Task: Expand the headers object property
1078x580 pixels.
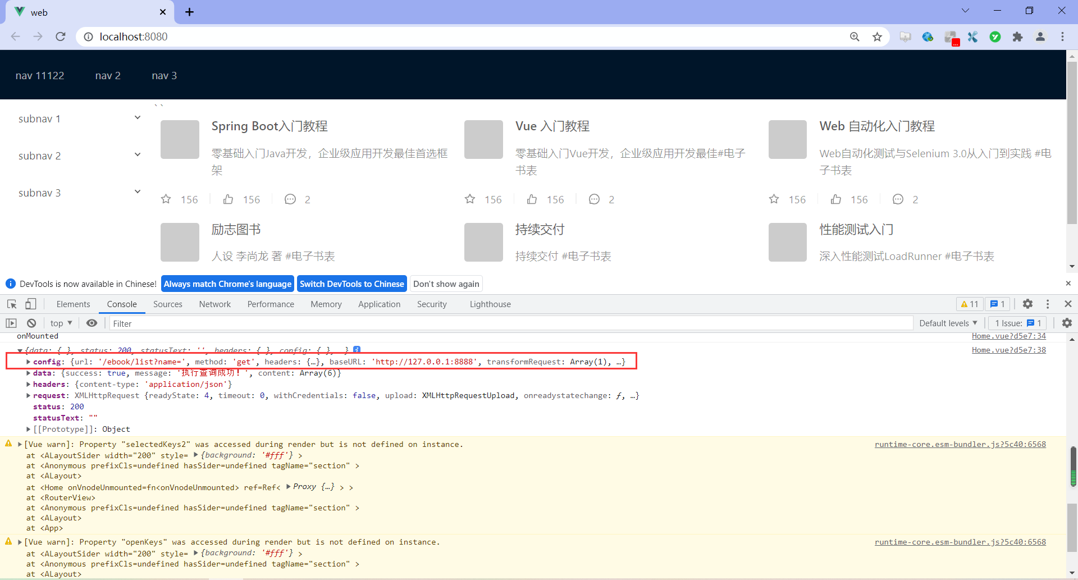Action: [28, 384]
